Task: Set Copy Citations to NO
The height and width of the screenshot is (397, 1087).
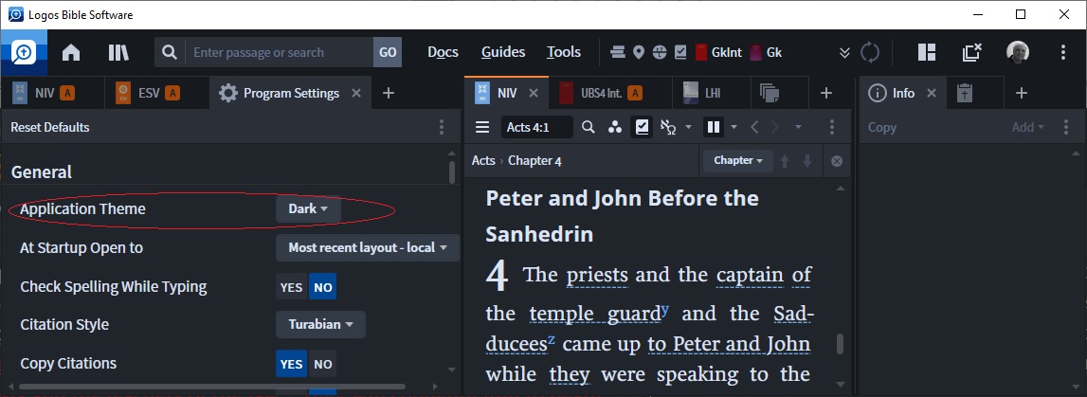Action: (x=322, y=363)
